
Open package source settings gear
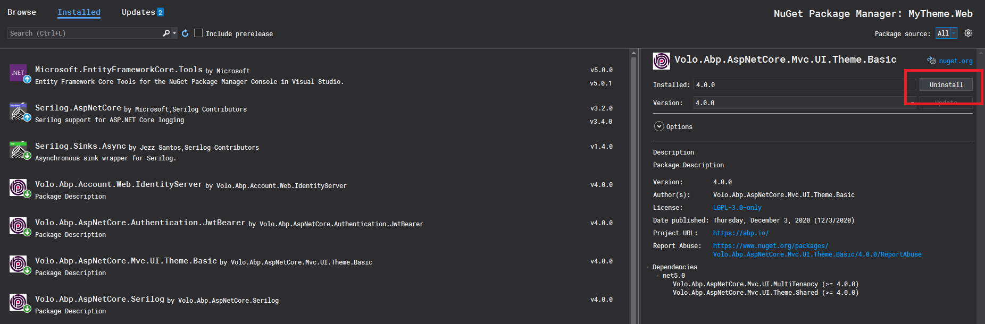click(x=969, y=33)
